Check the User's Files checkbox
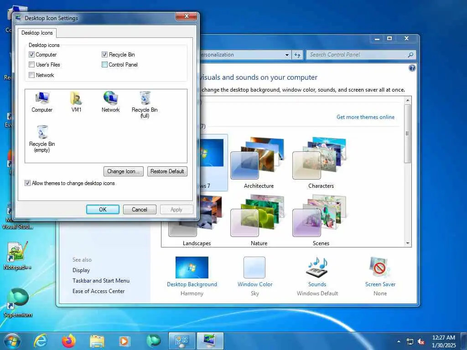Image resolution: width=467 pixels, height=350 pixels. [x=31, y=65]
